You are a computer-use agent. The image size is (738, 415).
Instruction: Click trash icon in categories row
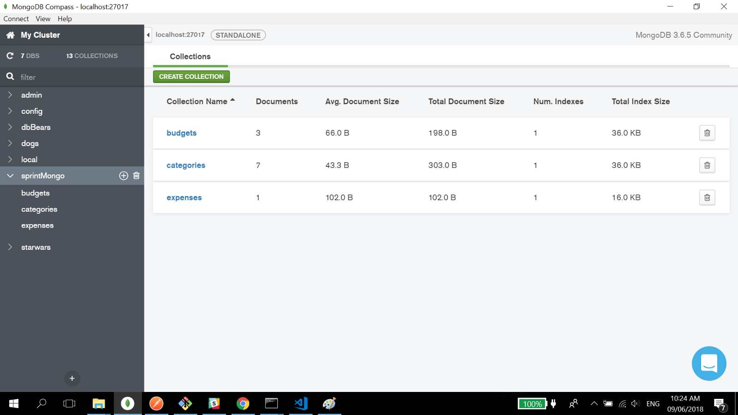tap(707, 165)
